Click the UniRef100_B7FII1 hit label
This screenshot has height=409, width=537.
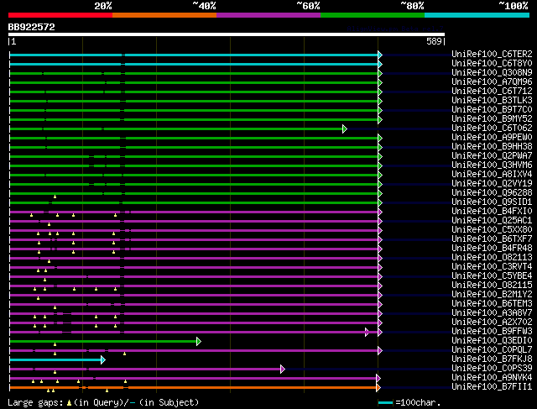[x=491, y=386]
